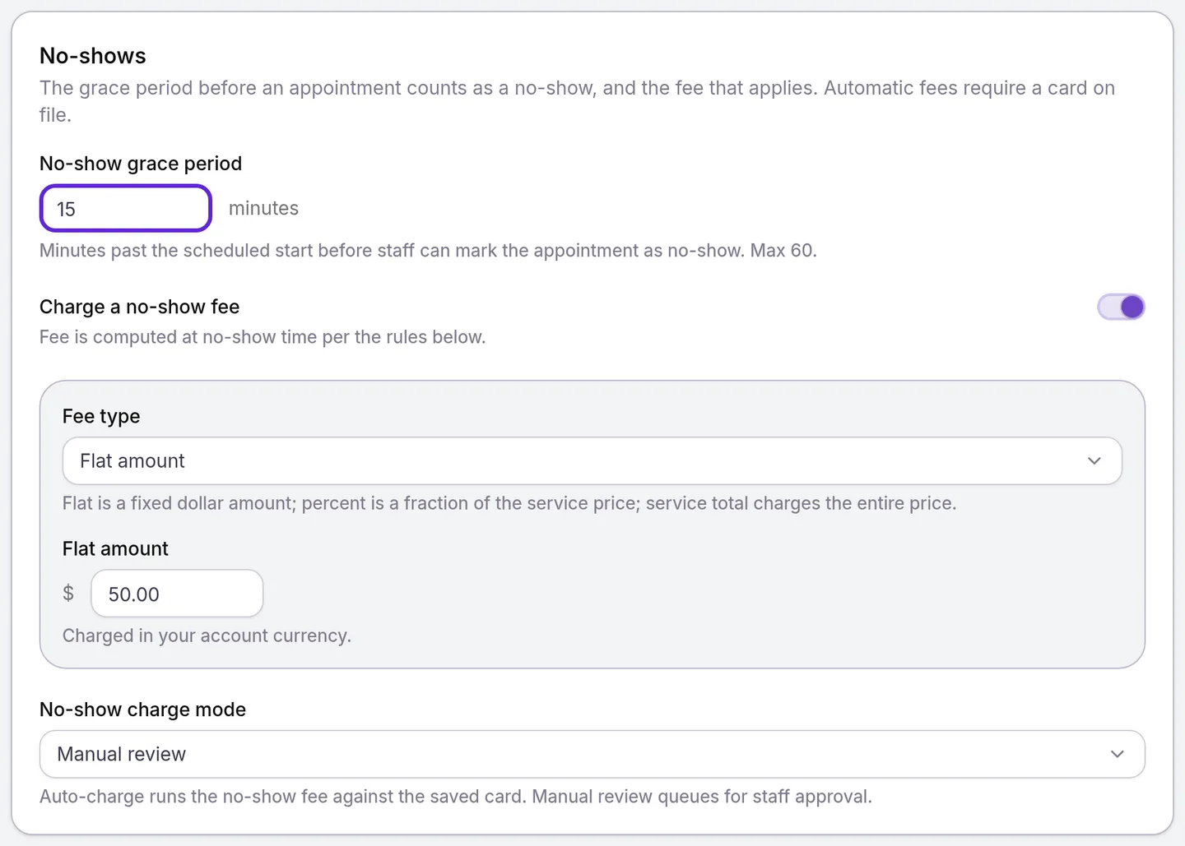Viewport: 1185px width, 846px height.
Task: Click the No-show grace period minutes field
Action: tap(126, 209)
